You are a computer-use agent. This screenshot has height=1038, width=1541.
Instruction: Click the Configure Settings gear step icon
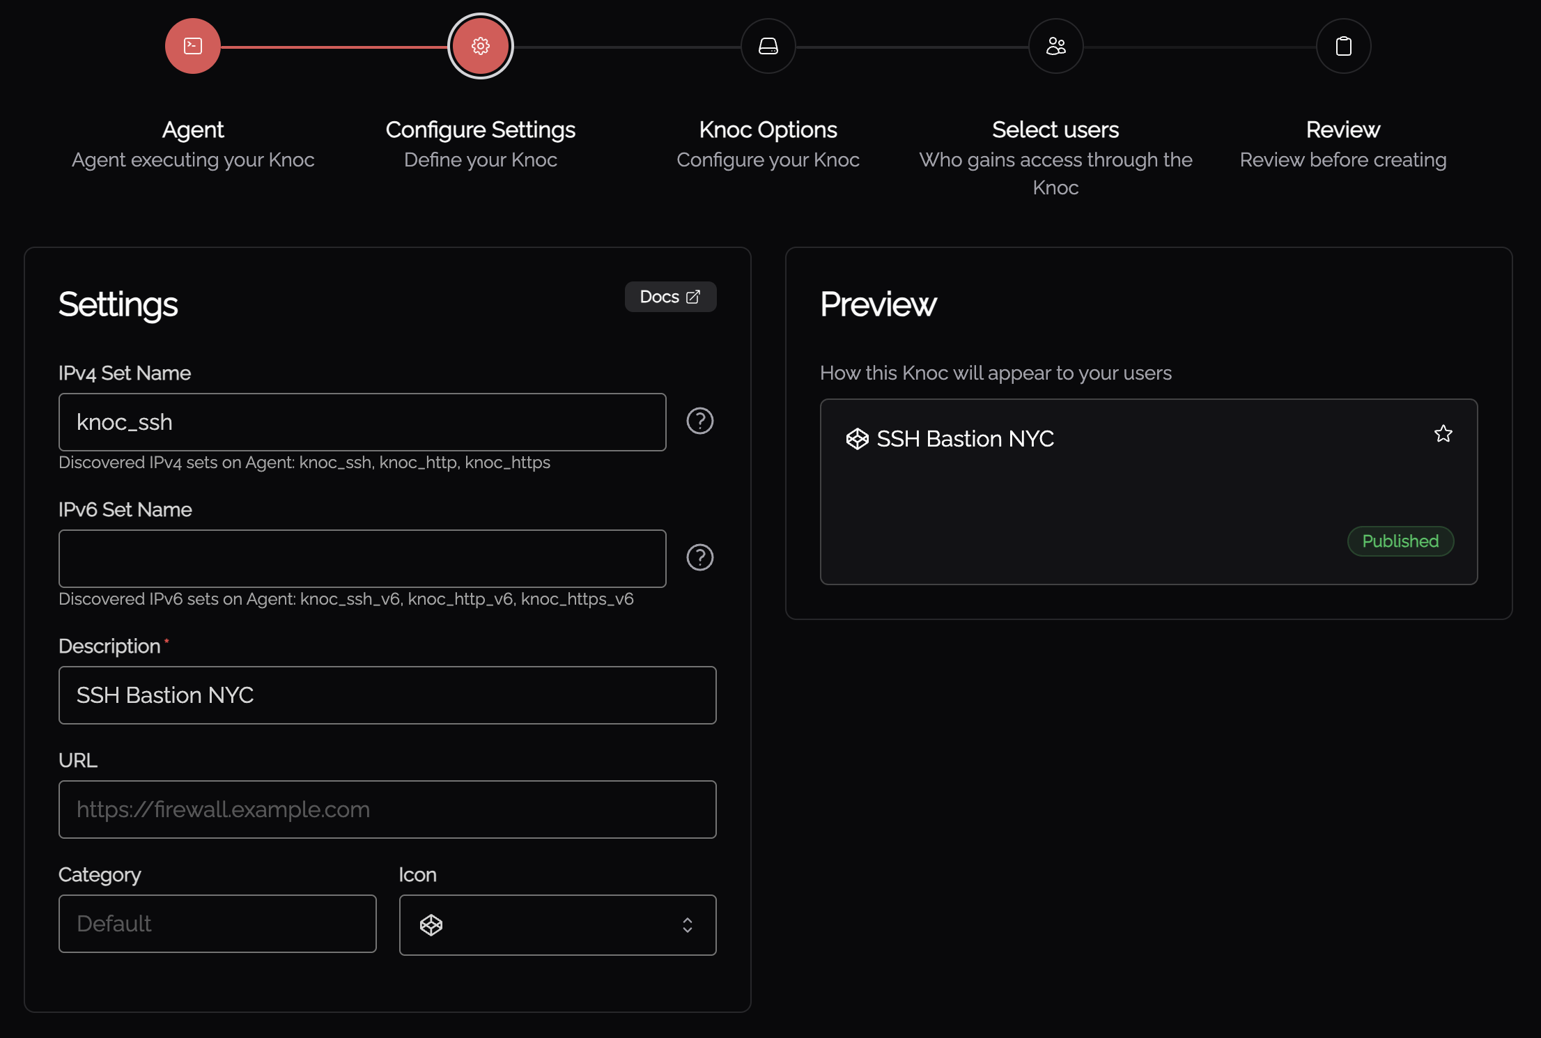[x=481, y=46]
